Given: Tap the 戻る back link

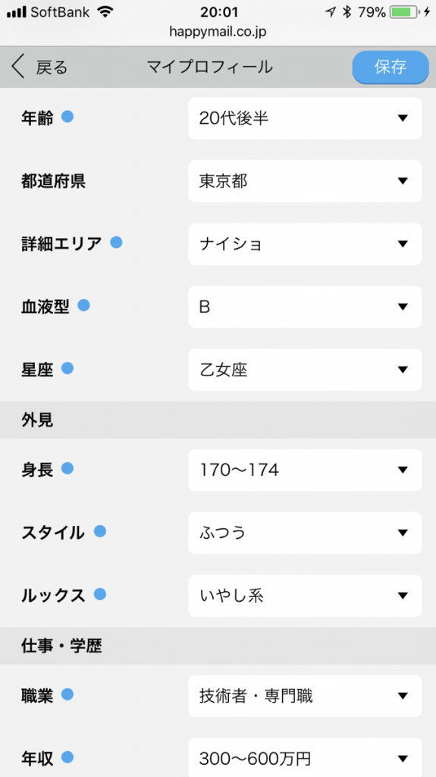Looking at the screenshot, I should [52, 67].
